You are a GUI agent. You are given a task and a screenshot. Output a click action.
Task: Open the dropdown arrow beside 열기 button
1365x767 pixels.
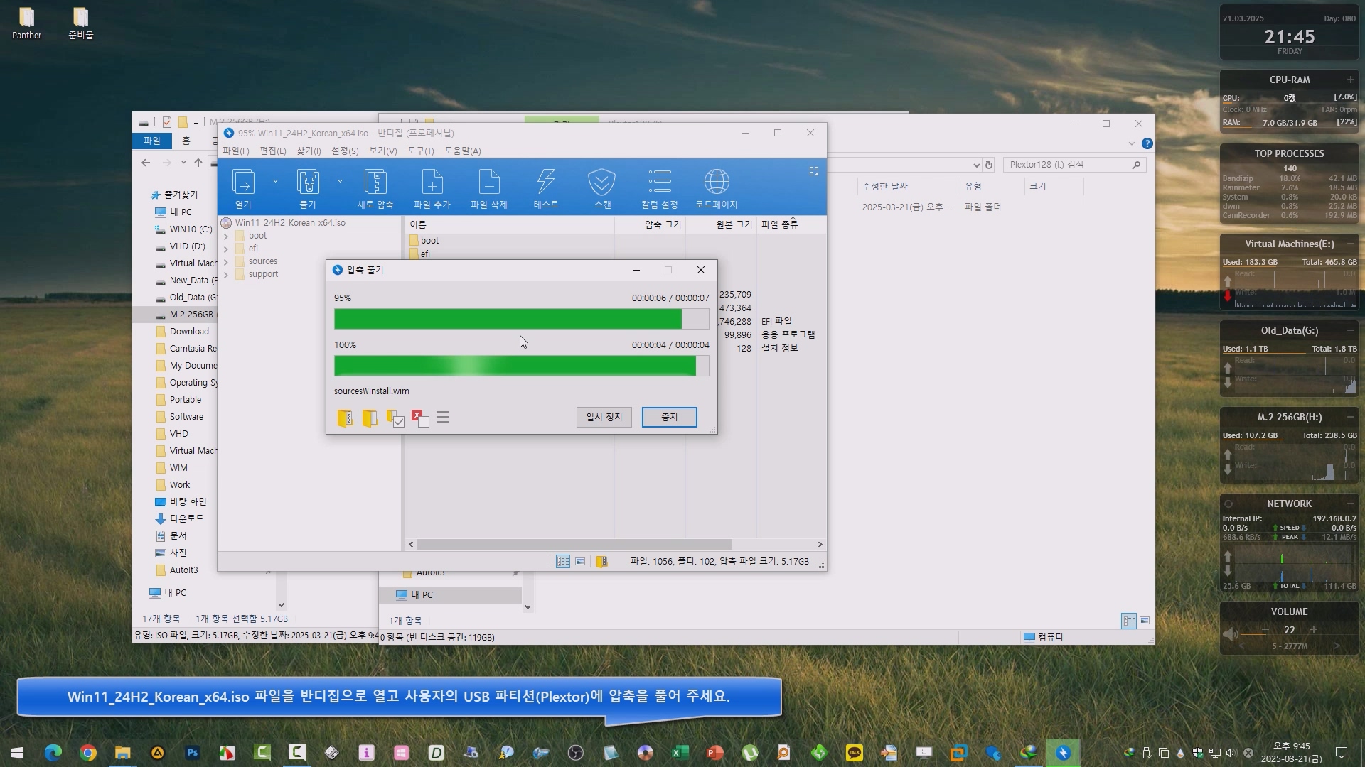pos(275,182)
